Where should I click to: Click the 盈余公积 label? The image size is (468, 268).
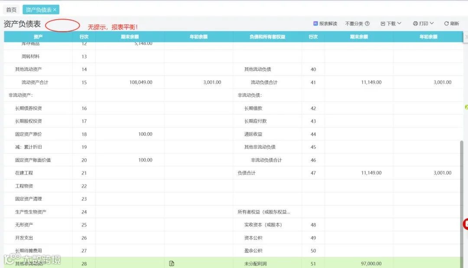click(x=253, y=251)
